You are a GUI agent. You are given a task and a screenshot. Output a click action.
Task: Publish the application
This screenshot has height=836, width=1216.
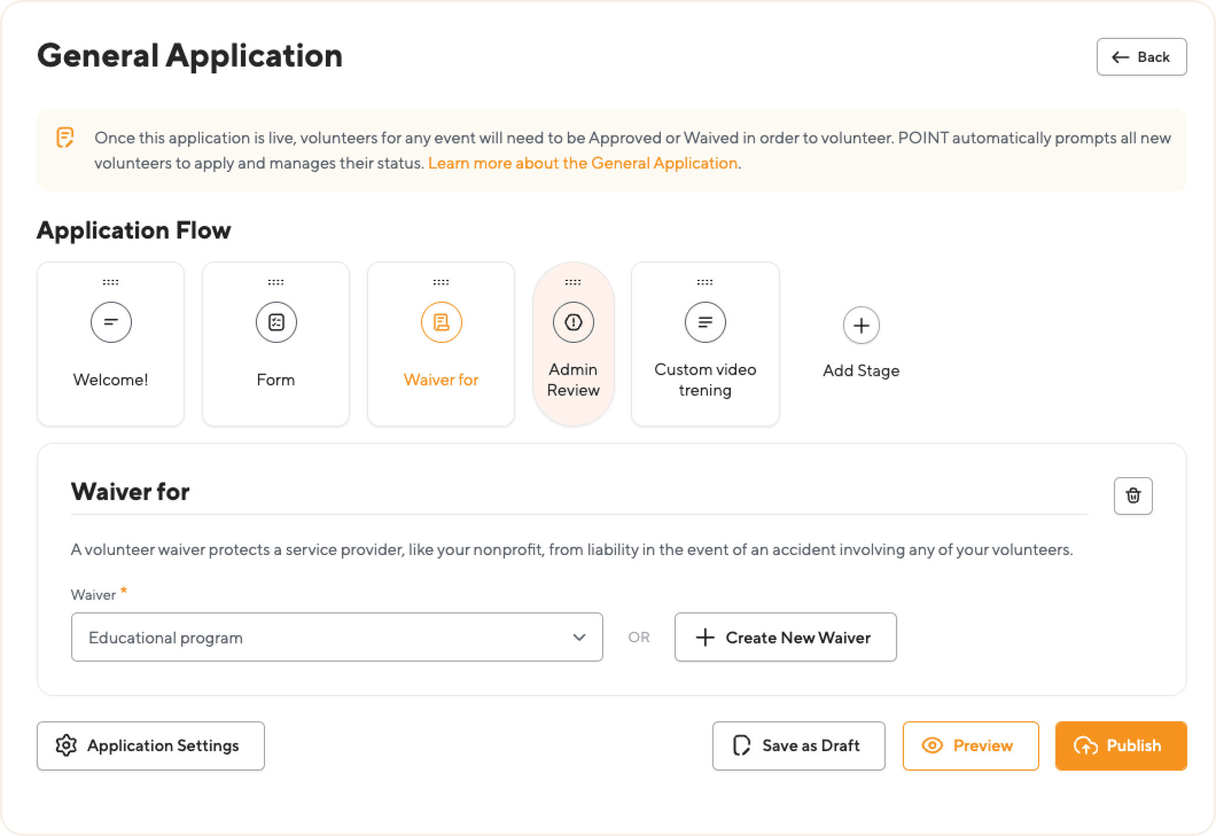tap(1120, 746)
